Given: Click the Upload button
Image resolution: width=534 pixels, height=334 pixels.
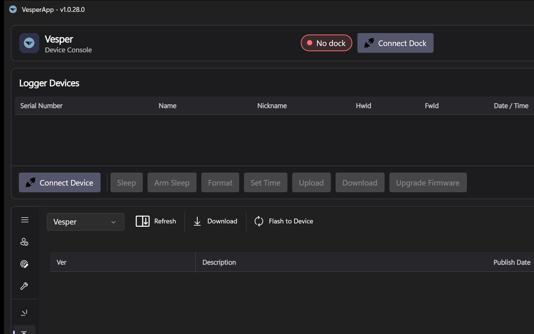Looking at the screenshot, I should (311, 183).
